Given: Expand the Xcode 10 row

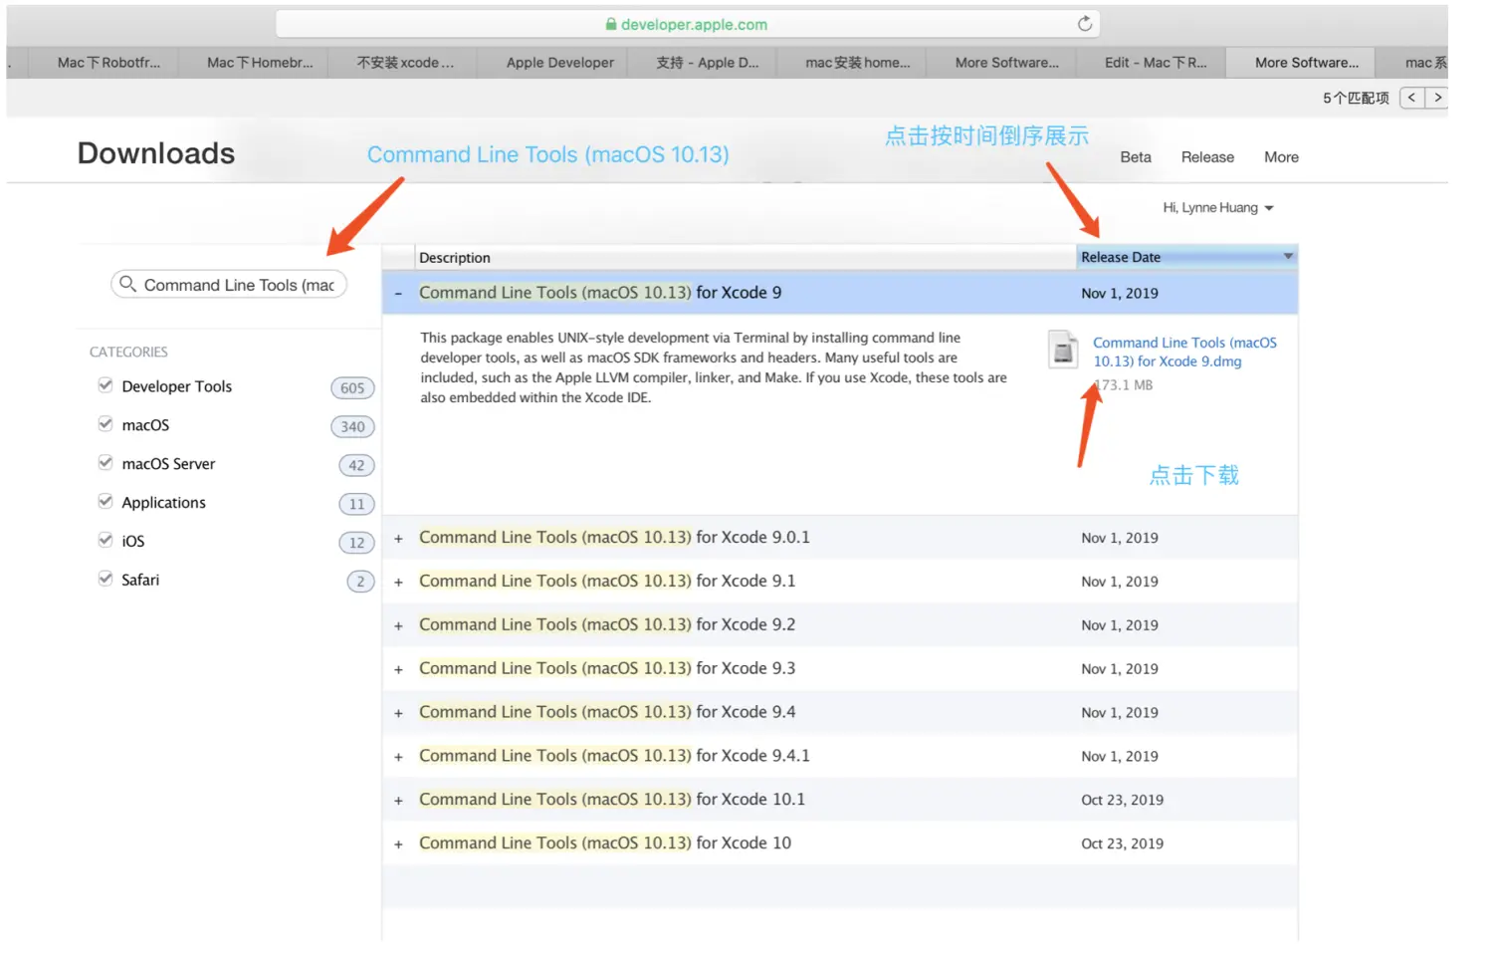Looking at the screenshot, I should tap(398, 843).
